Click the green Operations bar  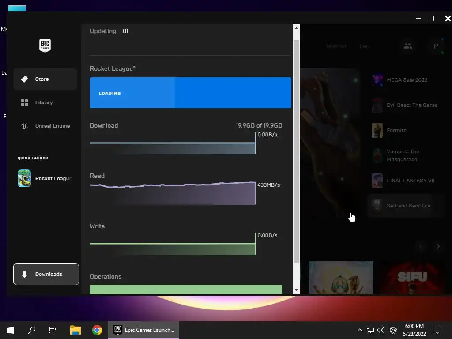186,289
